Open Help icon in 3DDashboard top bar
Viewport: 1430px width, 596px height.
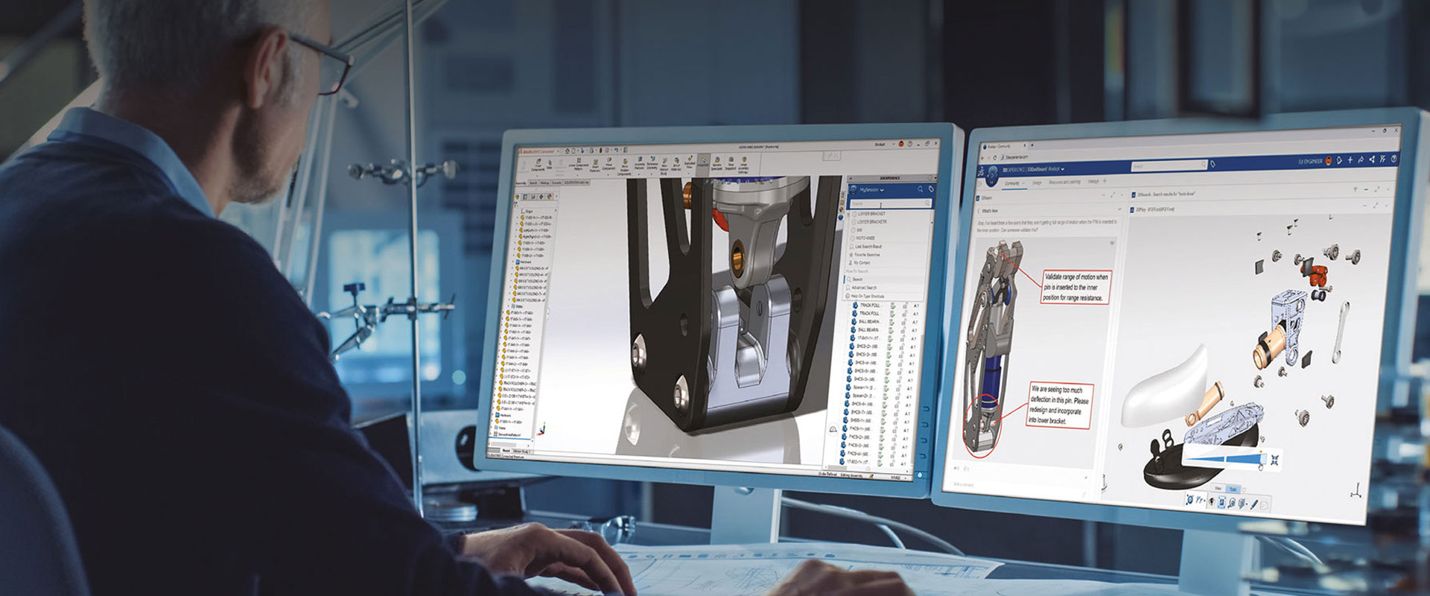click(1394, 158)
